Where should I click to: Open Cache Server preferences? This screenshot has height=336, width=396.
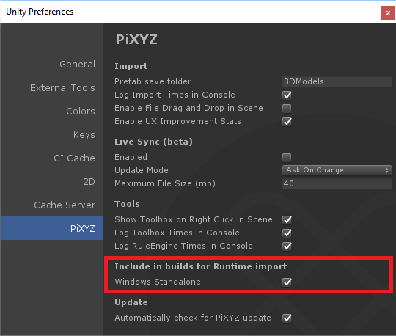65,205
